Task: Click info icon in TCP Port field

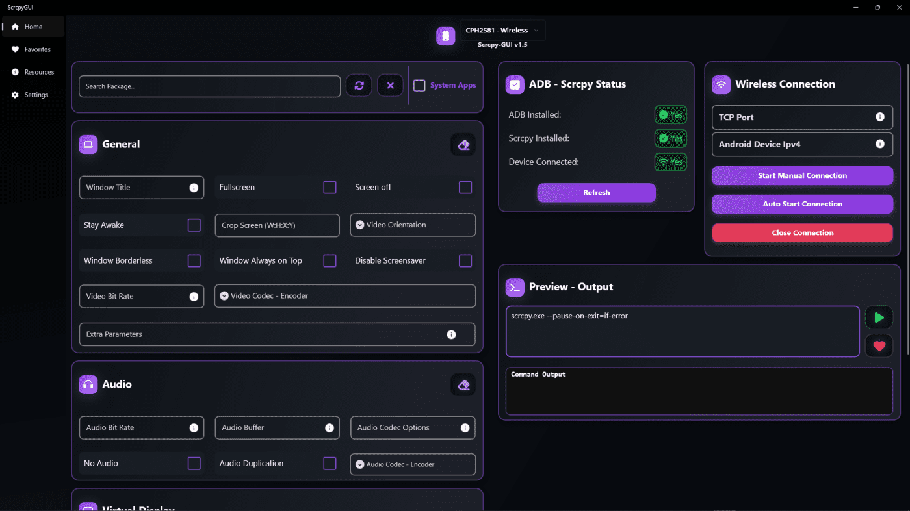Action: [880, 118]
